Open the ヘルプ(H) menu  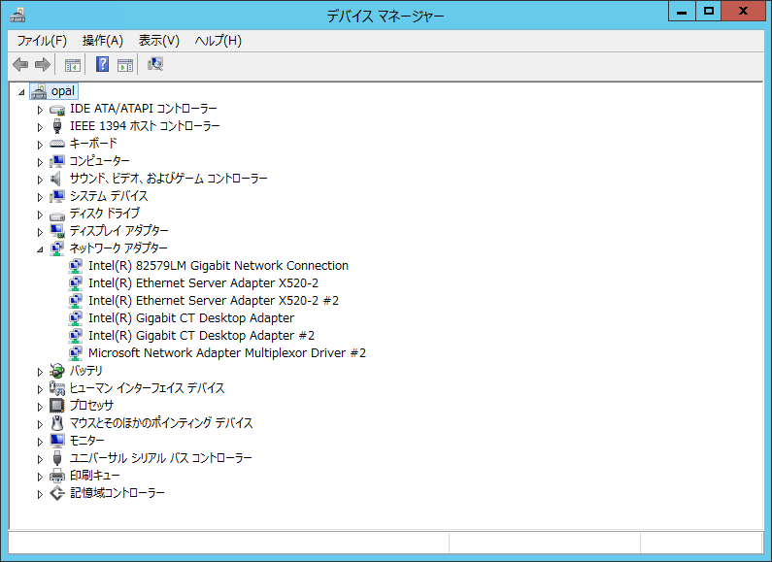click(218, 41)
